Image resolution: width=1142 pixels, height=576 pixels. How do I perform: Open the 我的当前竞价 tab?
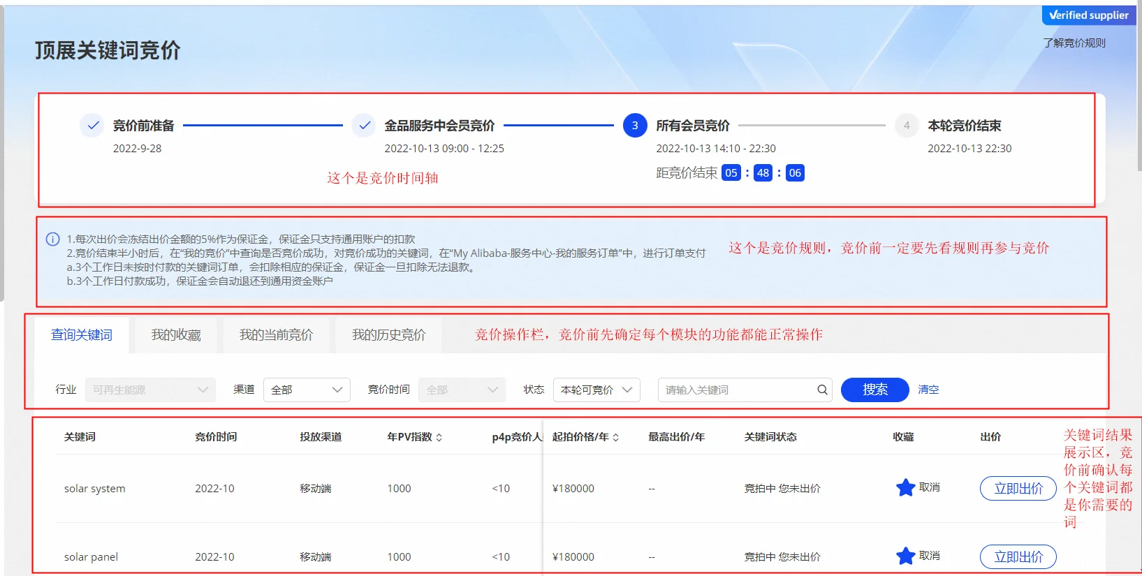click(276, 335)
